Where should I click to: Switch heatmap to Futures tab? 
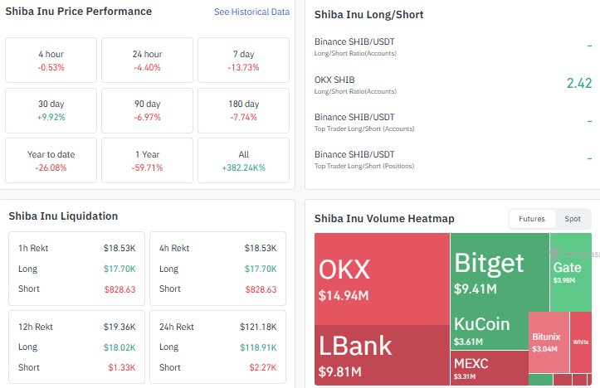(x=532, y=219)
